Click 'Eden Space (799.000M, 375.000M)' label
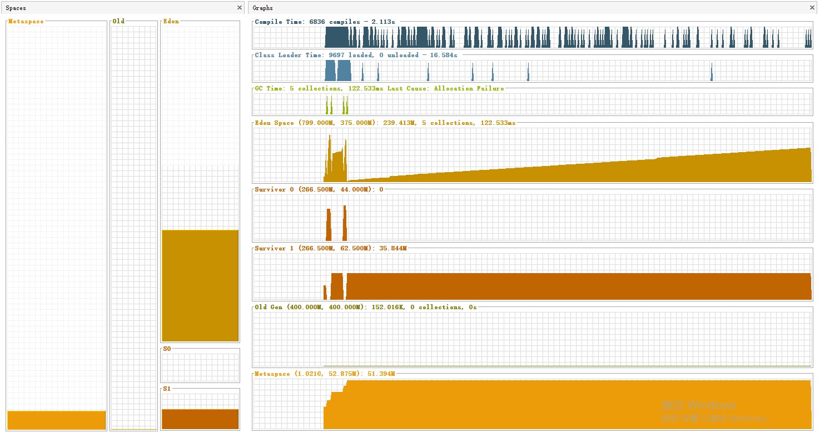The image size is (820, 433). point(315,123)
